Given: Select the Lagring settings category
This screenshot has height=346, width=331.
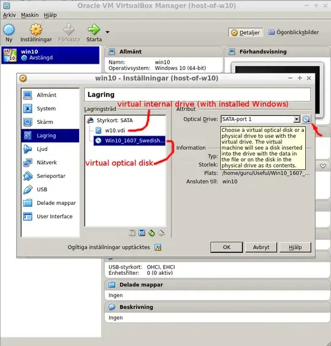Looking at the screenshot, I should coord(50,136).
